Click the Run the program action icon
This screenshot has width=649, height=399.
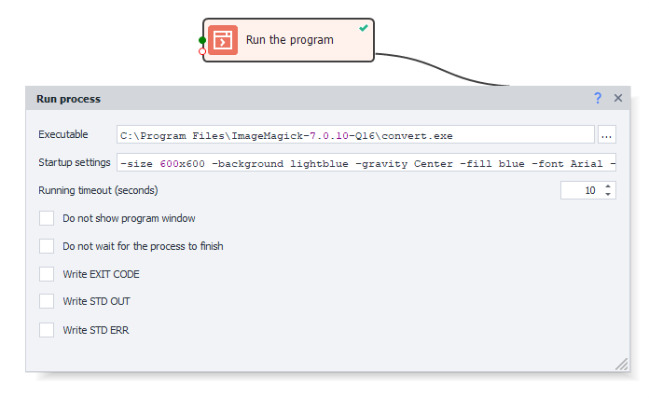coord(222,40)
